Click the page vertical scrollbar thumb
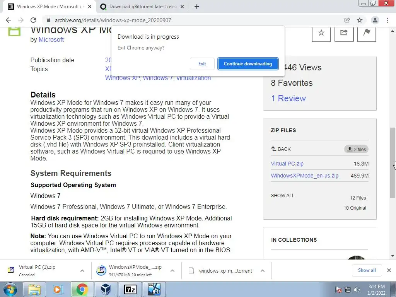The height and width of the screenshot is (297, 396). [x=393, y=163]
